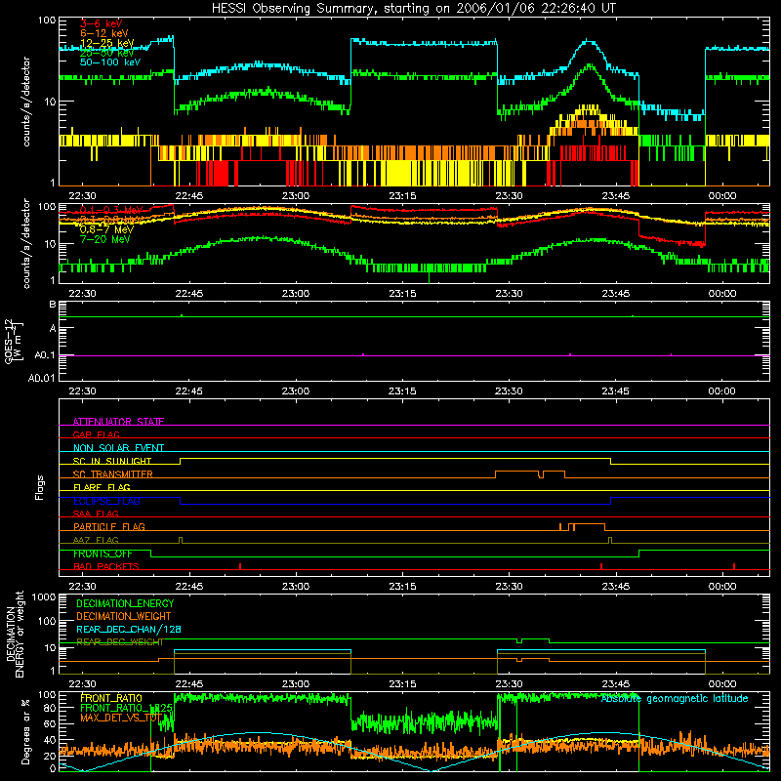
Task: Click the 23:45 time label under MeV panel
Action: point(615,294)
